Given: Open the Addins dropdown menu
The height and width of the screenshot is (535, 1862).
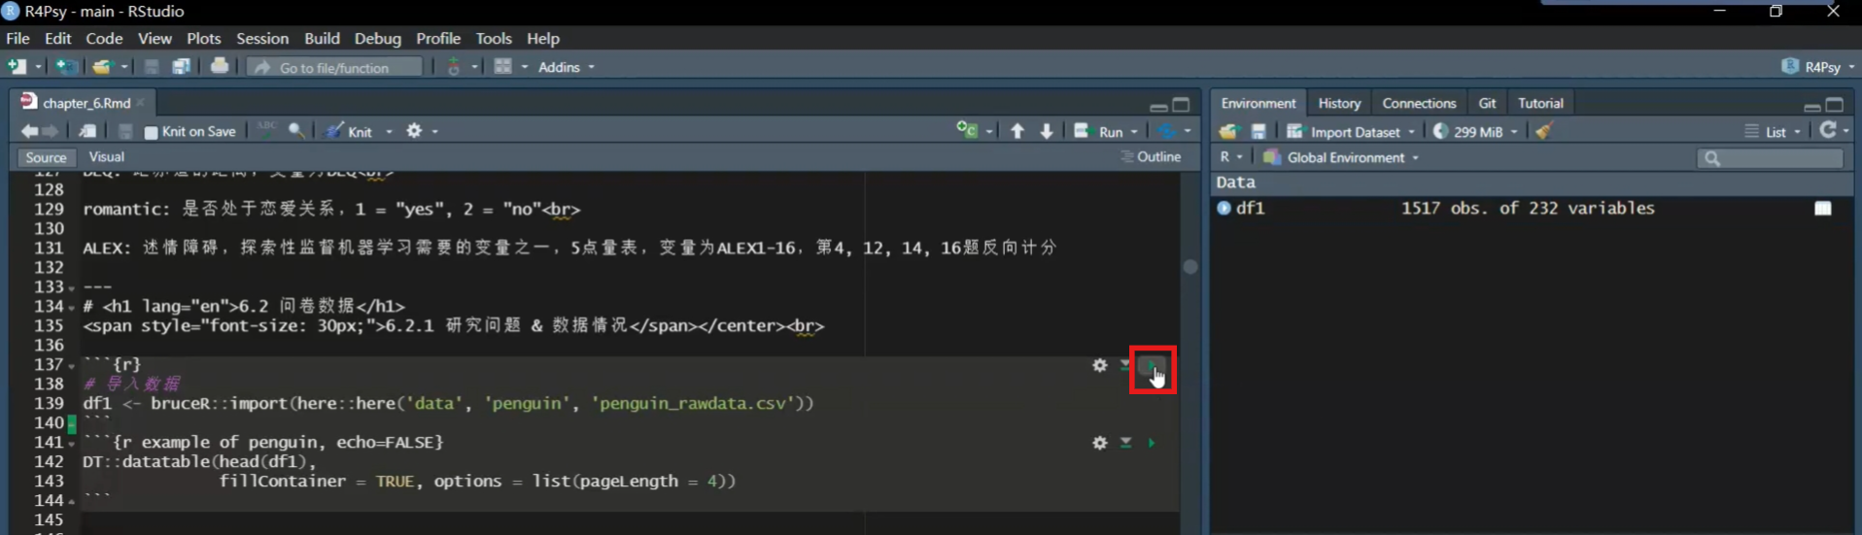Looking at the screenshot, I should click(x=566, y=67).
